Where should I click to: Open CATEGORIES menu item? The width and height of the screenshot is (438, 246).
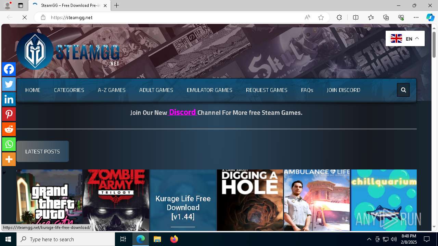[x=69, y=90]
